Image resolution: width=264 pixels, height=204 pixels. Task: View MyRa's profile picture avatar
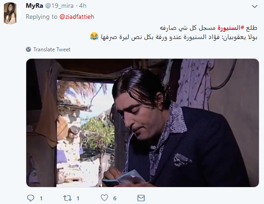[10, 13]
